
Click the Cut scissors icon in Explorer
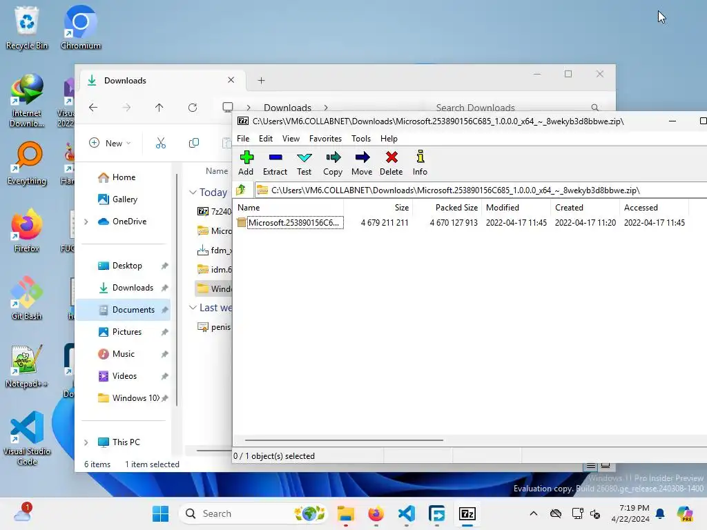(x=160, y=143)
